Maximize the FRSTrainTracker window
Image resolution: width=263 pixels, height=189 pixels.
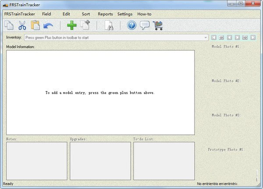pos(241,4)
